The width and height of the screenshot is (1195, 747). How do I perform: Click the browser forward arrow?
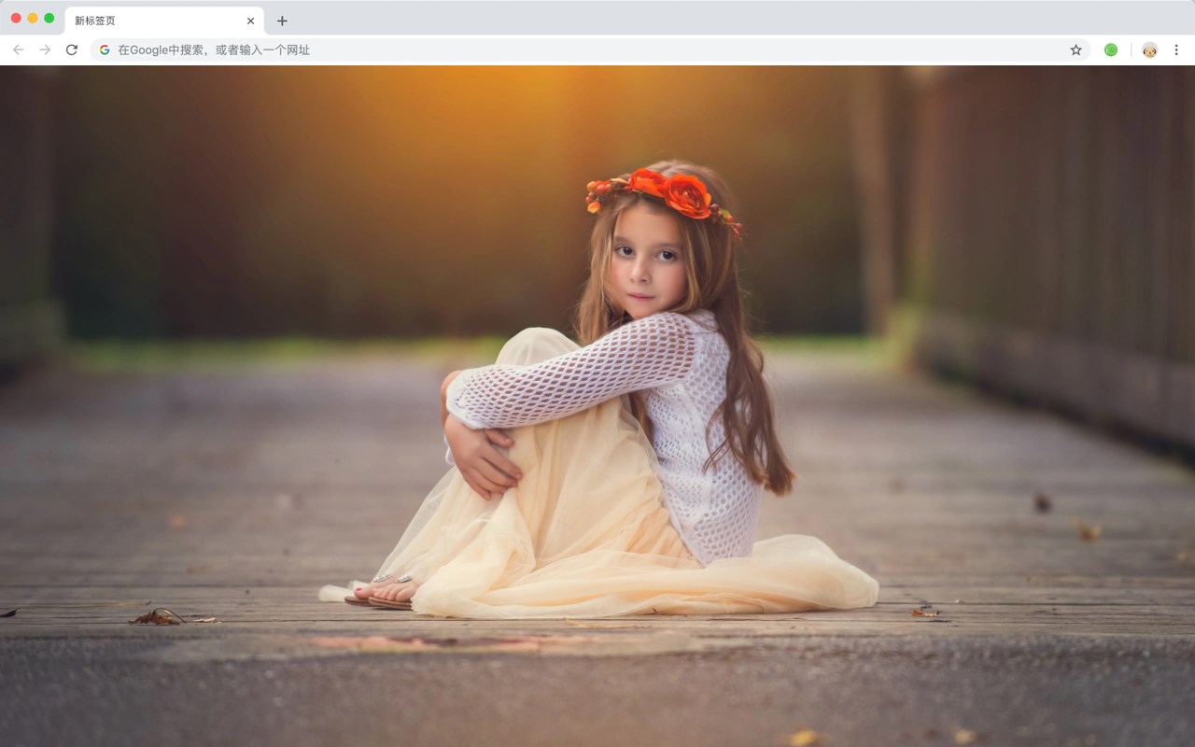point(45,49)
